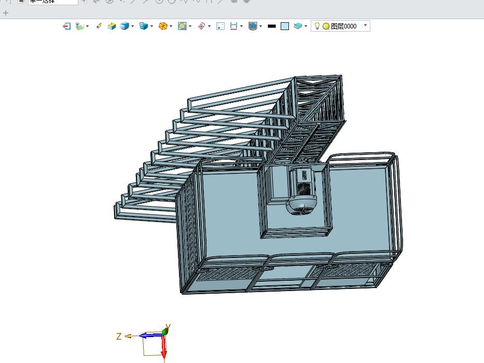Click the plus add tab button
Image resolution: width=484 pixels, height=363 pixels.
[x=6, y=13]
